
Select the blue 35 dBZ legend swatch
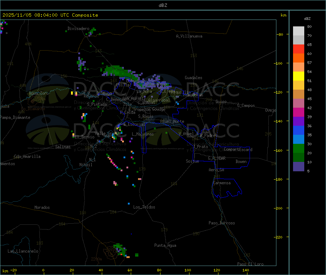(x=298, y=130)
